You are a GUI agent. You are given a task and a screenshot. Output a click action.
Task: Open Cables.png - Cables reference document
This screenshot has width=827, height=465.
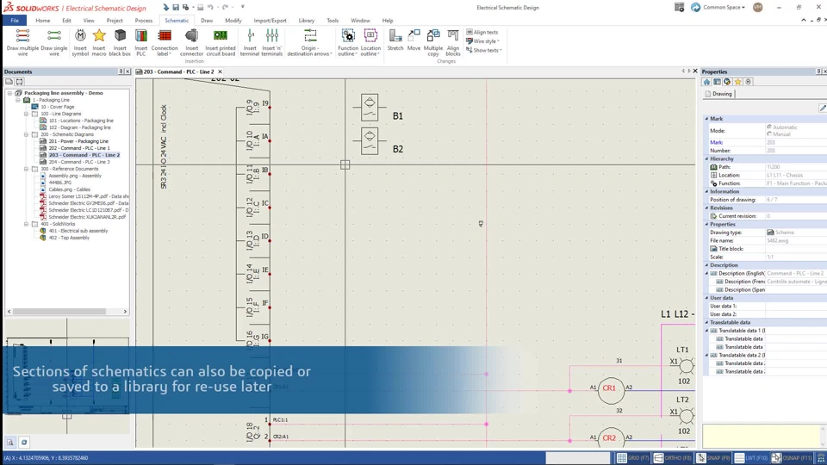click(x=69, y=189)
